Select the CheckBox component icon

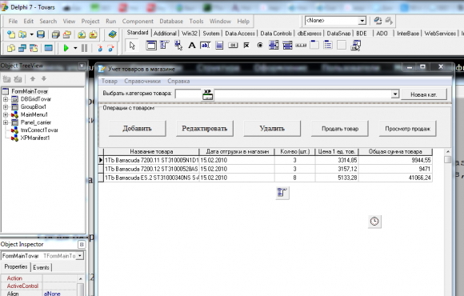(246, 46)
